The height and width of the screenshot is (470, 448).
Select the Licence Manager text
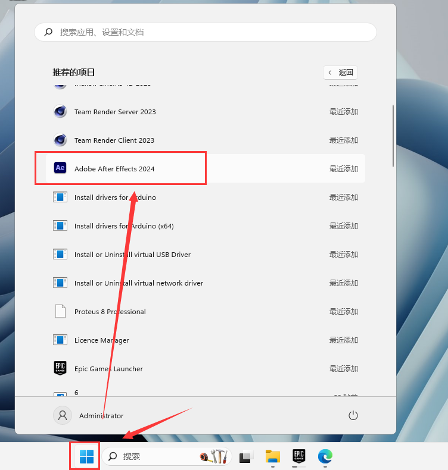102,340
